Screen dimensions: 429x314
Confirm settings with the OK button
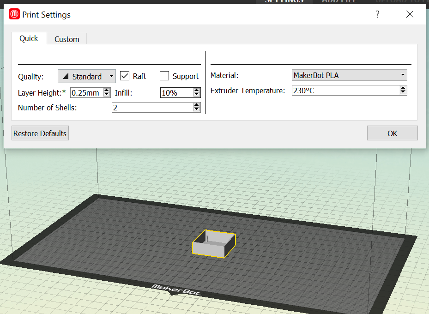point(392,133)
